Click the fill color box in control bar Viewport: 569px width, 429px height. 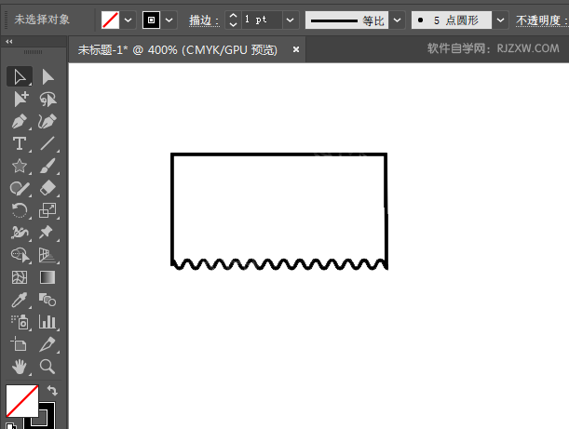(110, 20)
